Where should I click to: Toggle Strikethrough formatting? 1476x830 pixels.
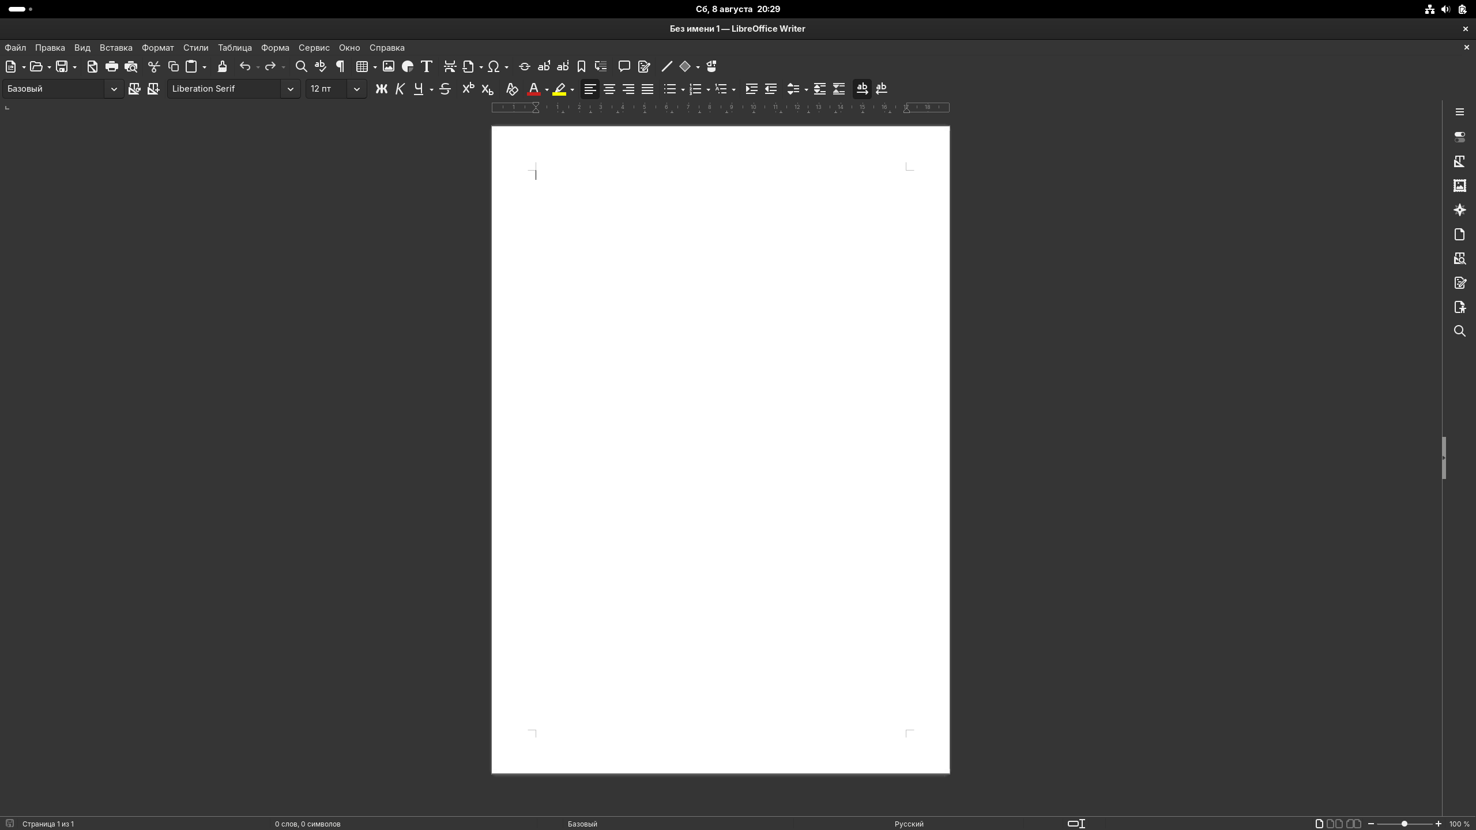445,89
